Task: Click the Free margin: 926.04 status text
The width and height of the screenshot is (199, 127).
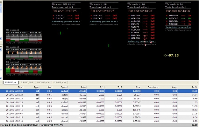Action: click(x=28, y=125)
